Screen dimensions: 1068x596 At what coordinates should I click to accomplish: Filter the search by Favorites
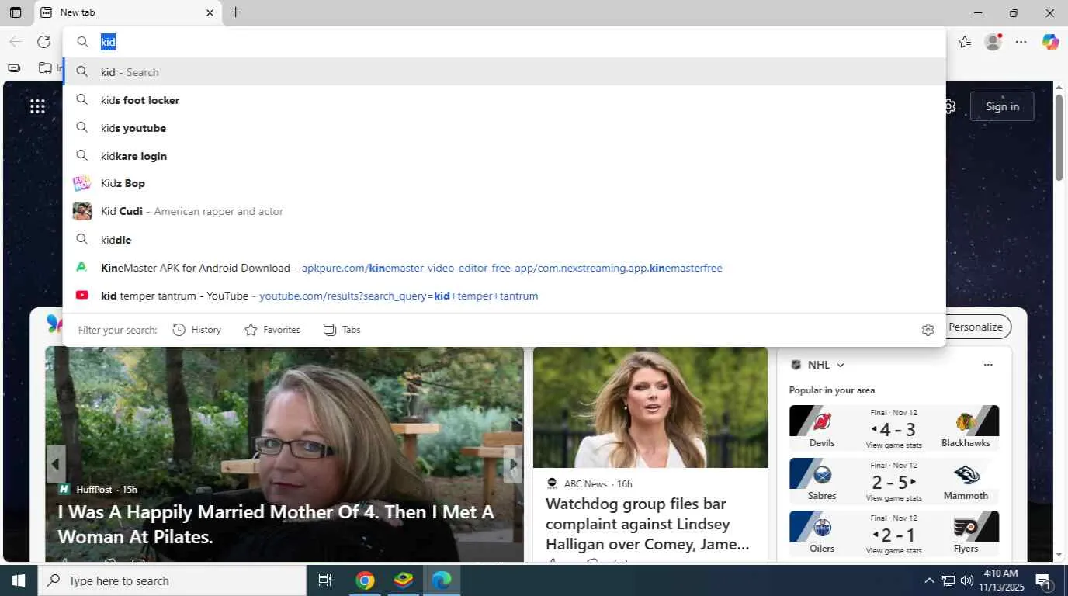[272, 330]
